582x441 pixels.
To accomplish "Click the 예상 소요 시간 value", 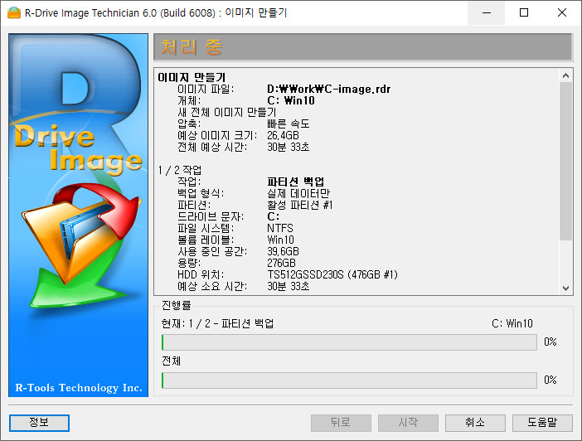I will point(288,286).
